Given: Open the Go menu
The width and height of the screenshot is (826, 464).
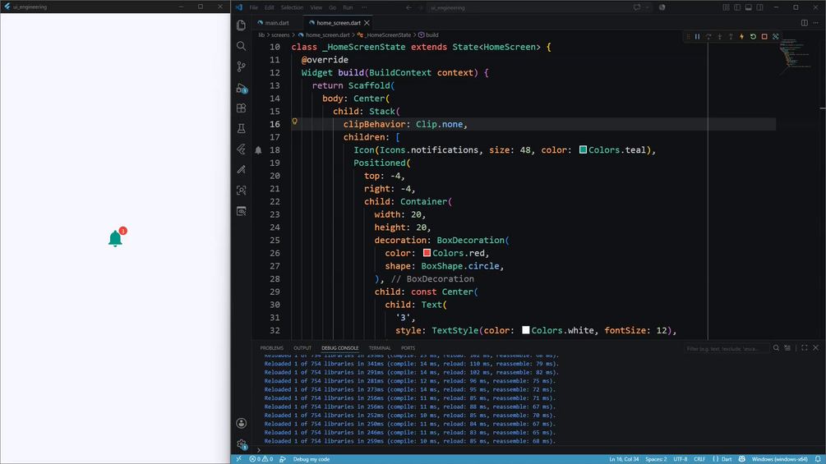Looking at the screenshot, I should [332, 7].
